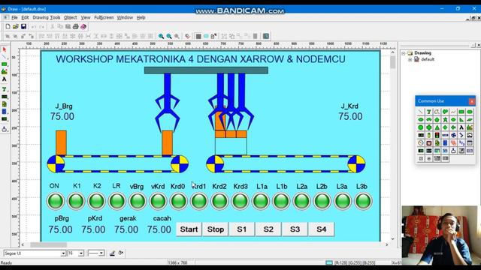
Task: Collapse the Drawing tree node
Action: [x=404, y=53]
